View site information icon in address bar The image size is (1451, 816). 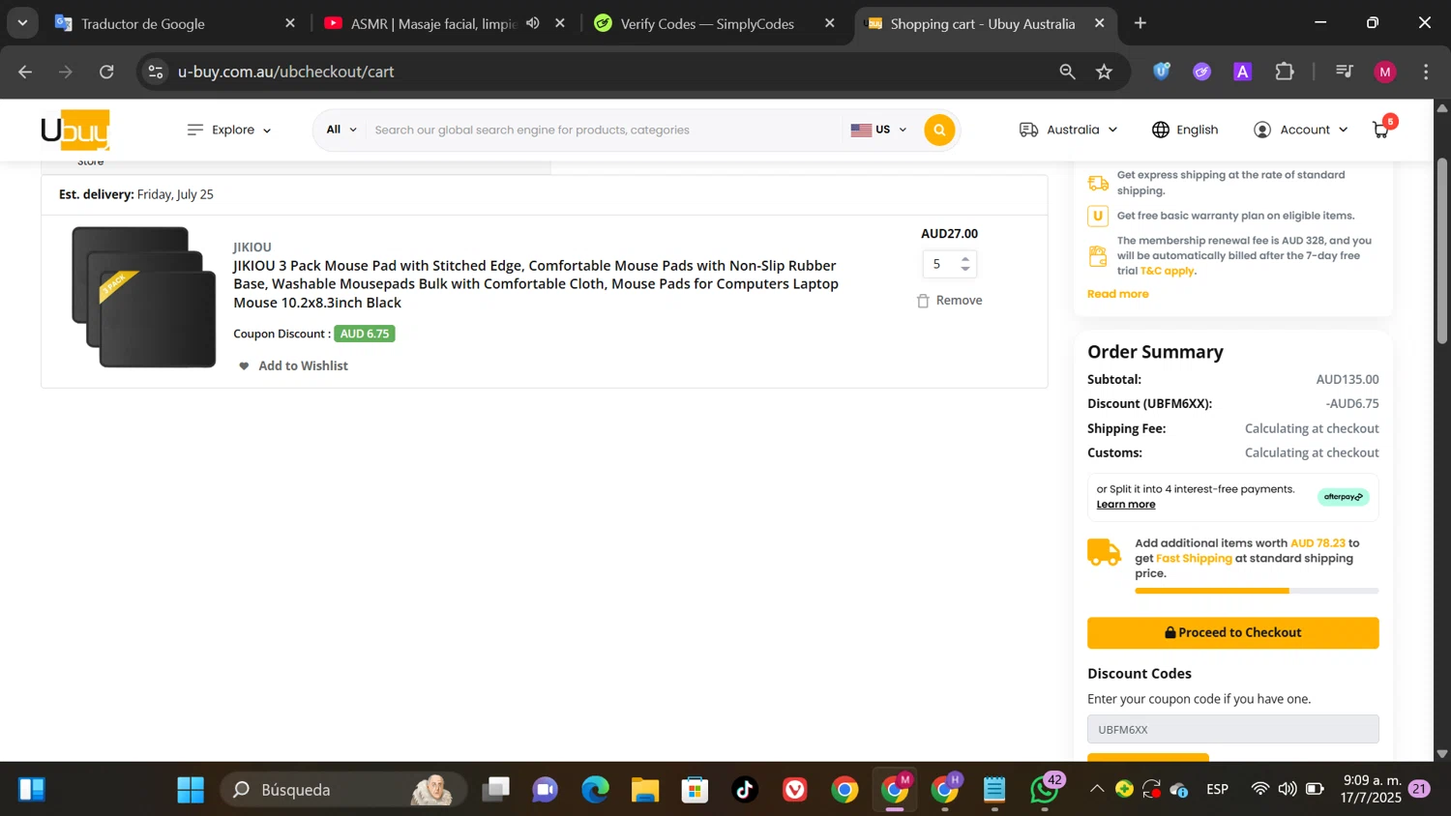[156, 72]
